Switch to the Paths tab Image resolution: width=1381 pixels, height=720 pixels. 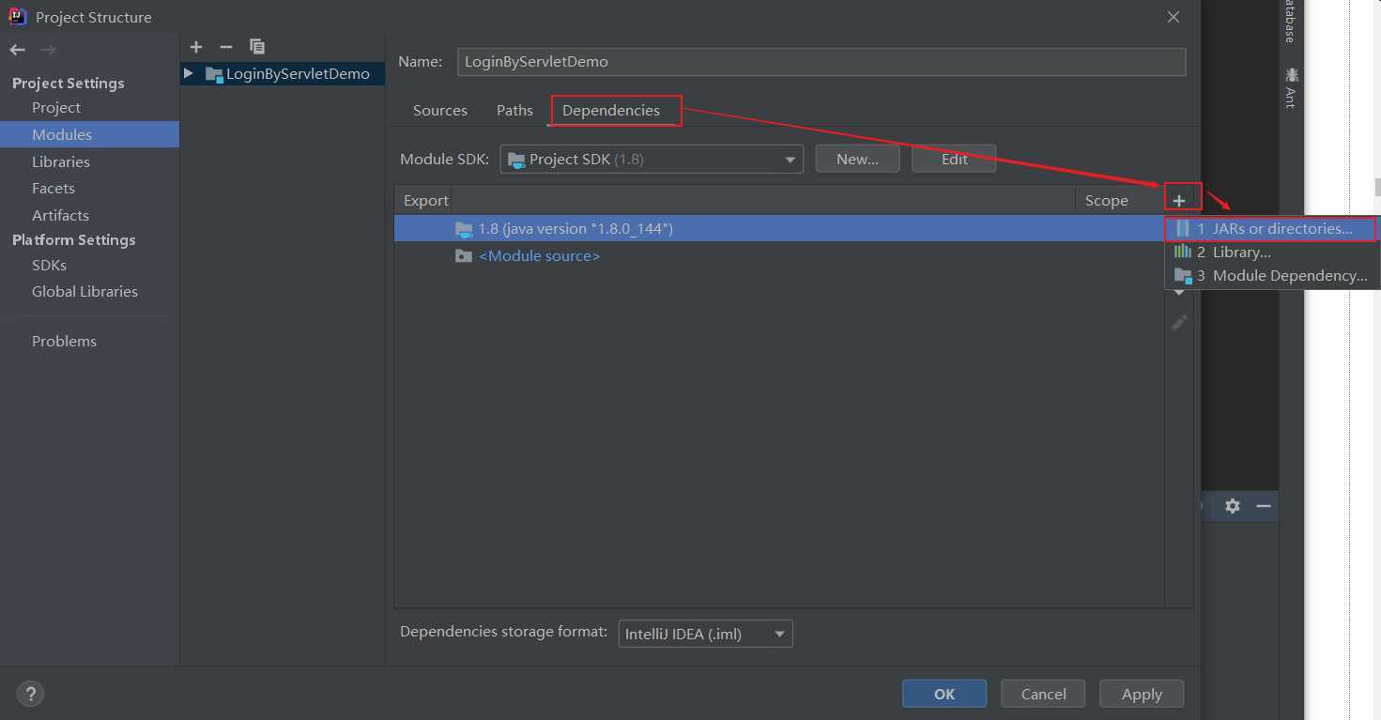[514, 111]
